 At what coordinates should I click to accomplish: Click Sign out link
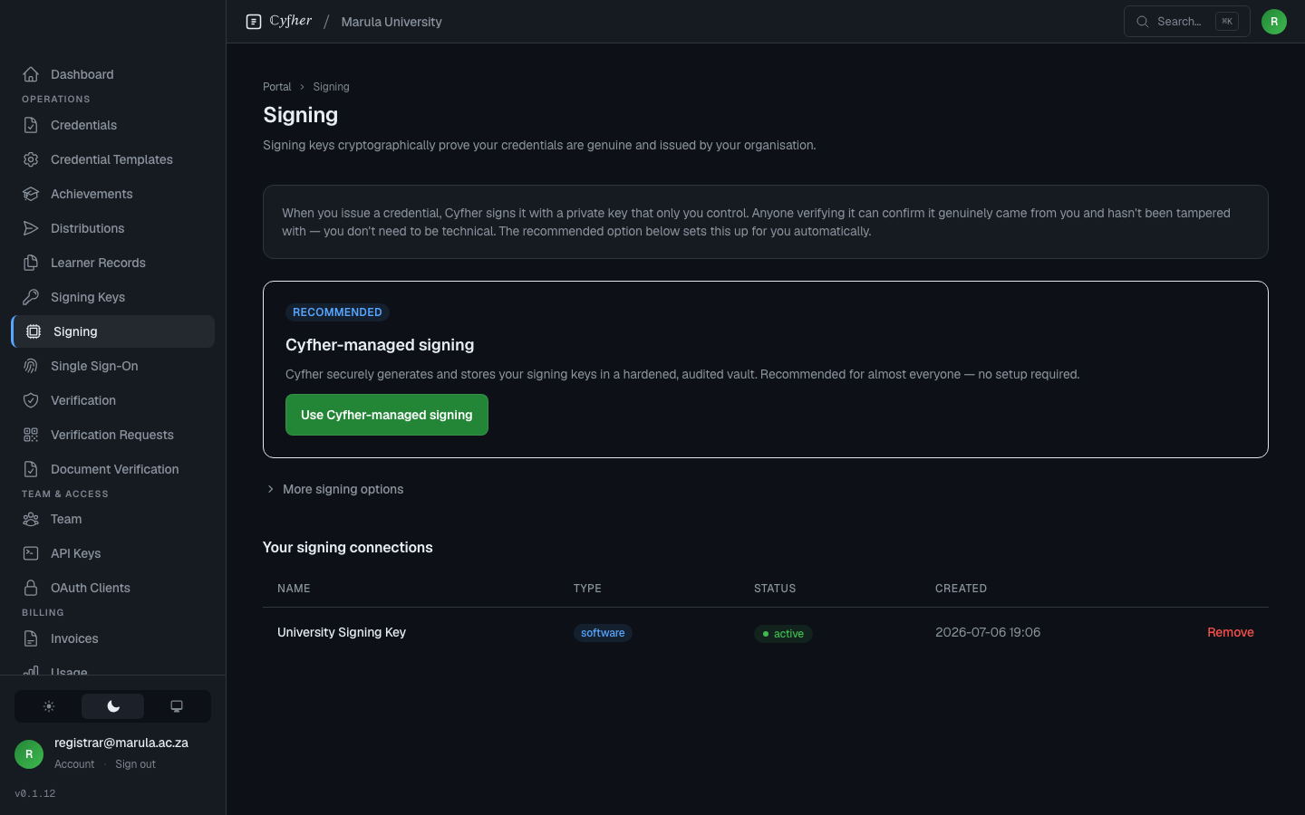[x=135, y=764]
